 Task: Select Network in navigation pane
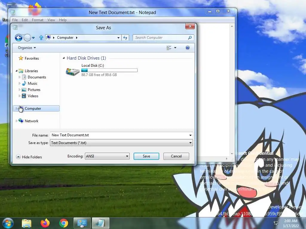pos(31,121)
